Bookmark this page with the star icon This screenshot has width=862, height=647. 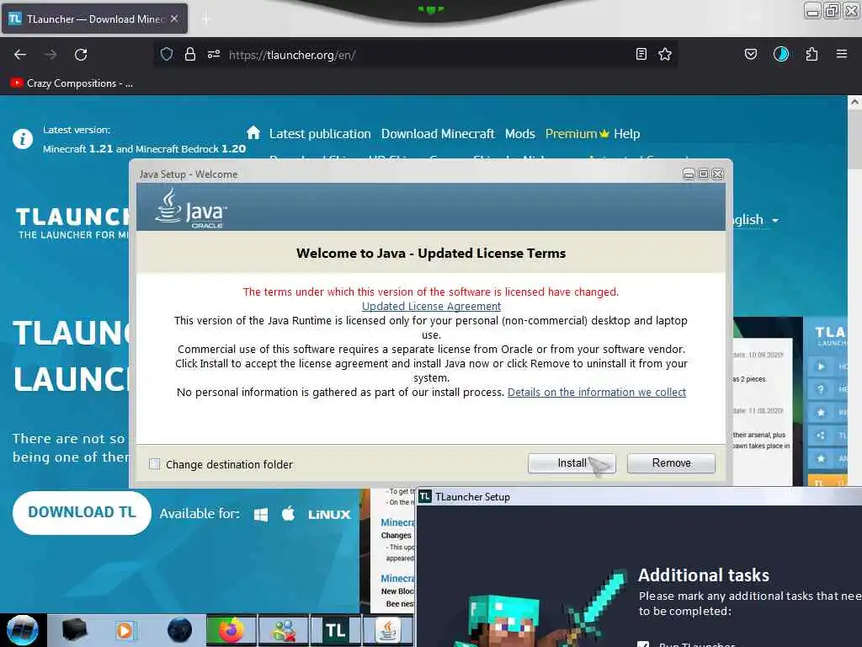point(665,55)
